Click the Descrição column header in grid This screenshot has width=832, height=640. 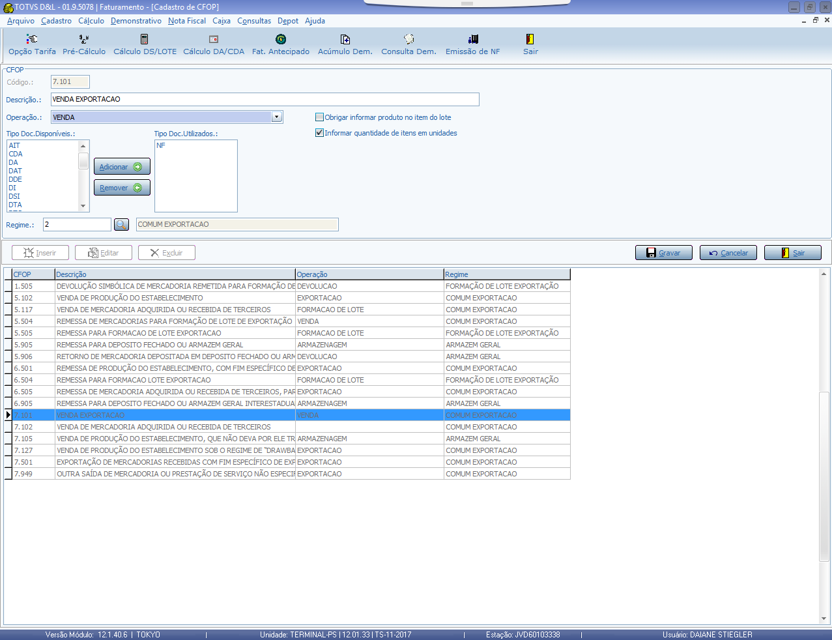pyautogui.click(x=175, y=274)
